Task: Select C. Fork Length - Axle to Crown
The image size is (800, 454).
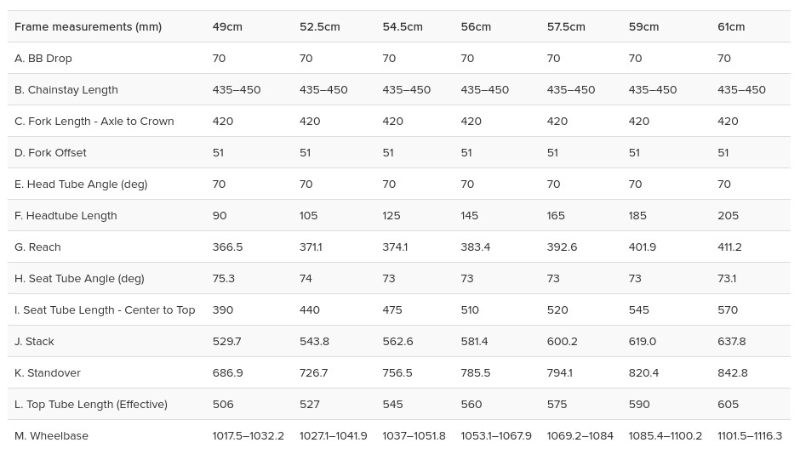Action: tap(94, 122)
